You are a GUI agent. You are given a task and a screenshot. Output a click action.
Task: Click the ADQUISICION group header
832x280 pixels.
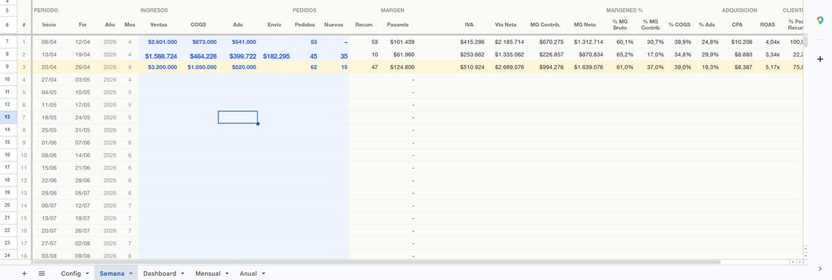click(740, 10)
